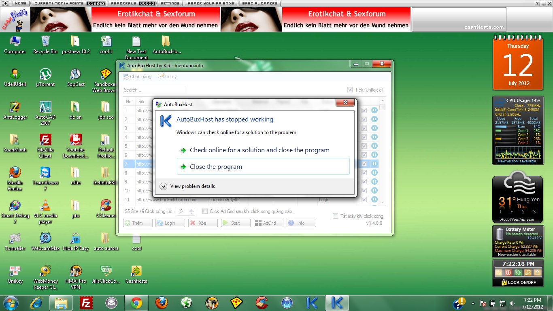
Task: Click the AccuWeather Hung Yen gadget
Action: click(518, 197)
